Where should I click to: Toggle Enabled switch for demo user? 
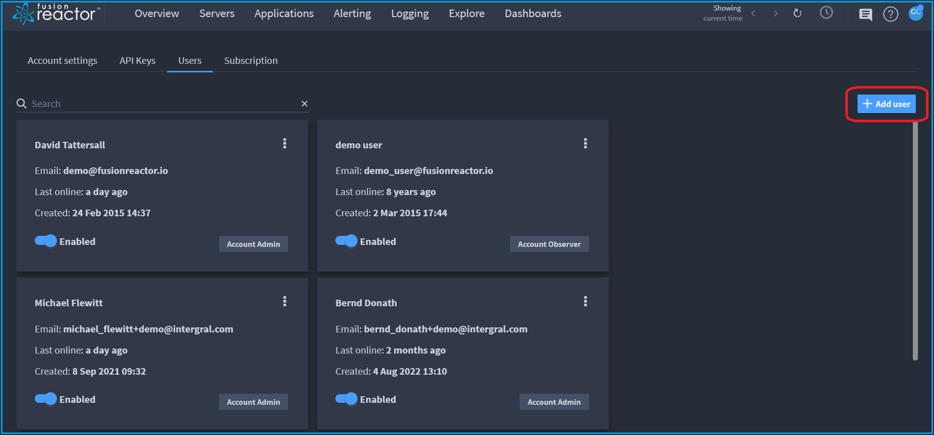(x=346, y=241)
